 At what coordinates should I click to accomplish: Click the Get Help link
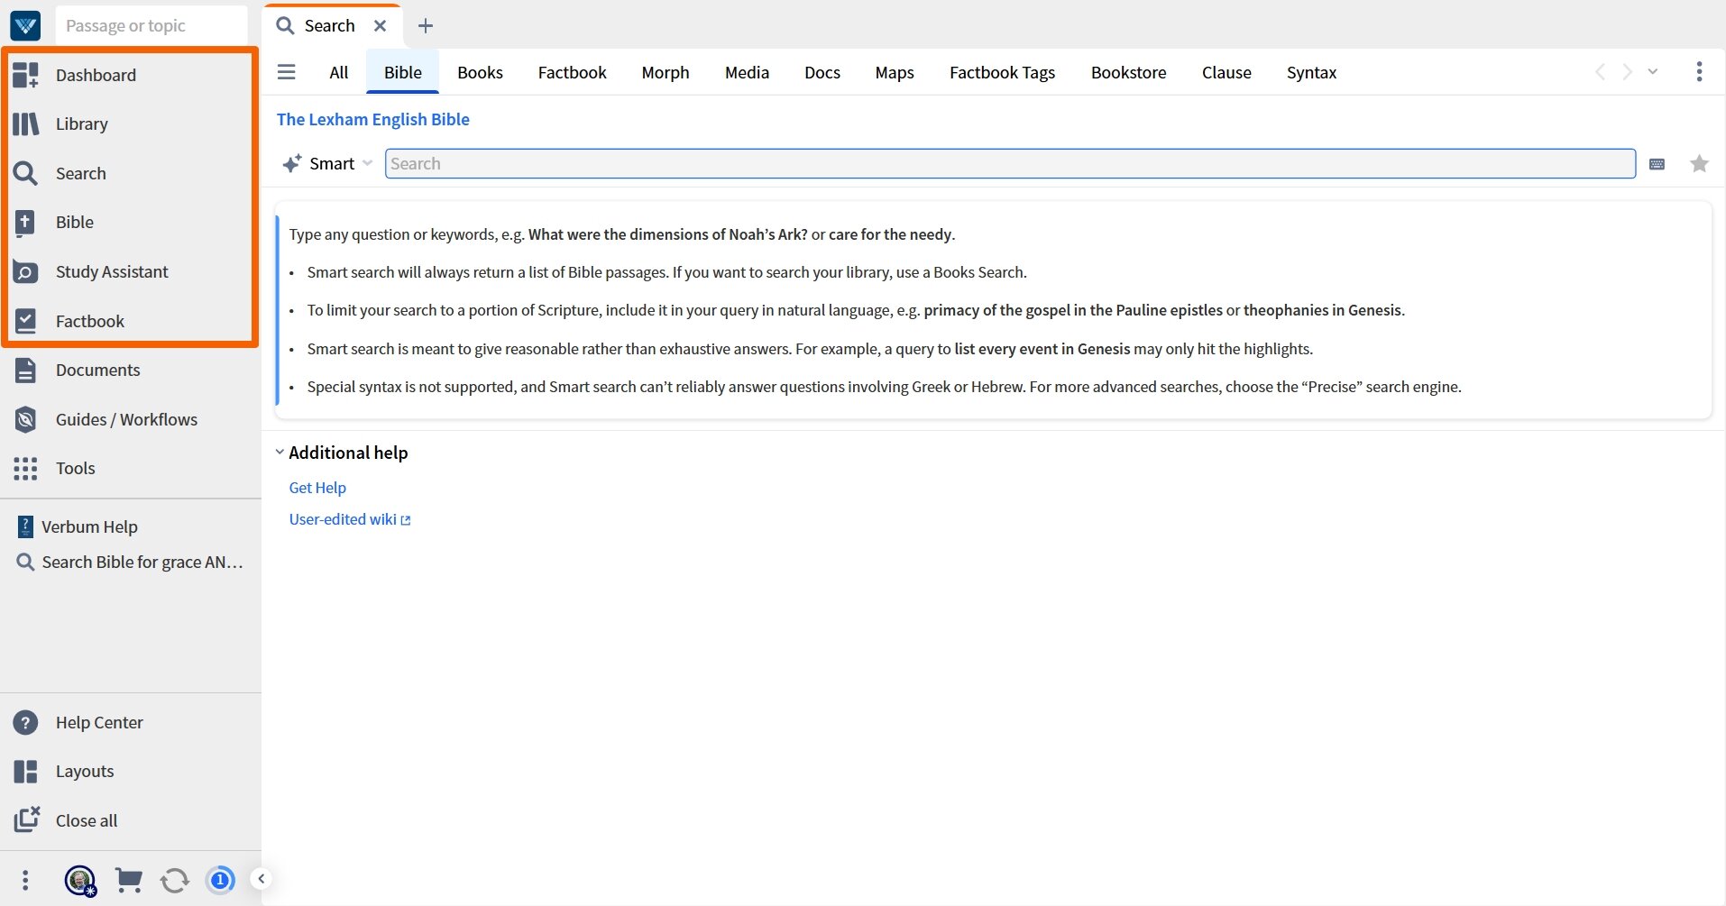point(317,488)
